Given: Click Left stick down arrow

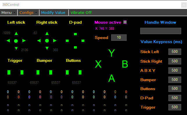Looking at the screenshot, I should pyautogui.click(x=16, y=48).
